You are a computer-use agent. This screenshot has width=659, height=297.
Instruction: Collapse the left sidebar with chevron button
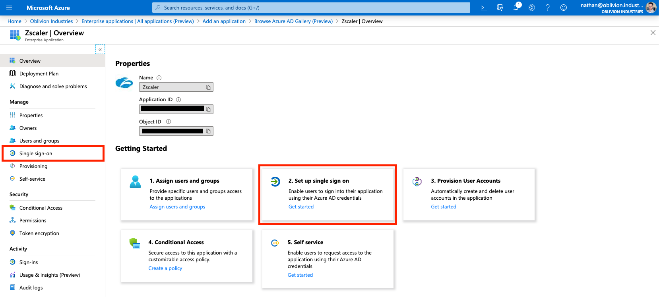tap(100, 50)
